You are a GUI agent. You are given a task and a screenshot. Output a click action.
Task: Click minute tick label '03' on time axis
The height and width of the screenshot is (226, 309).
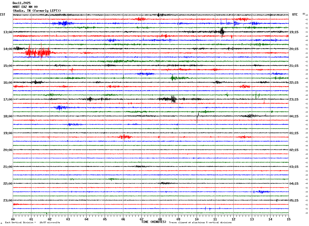(x=68, y=219)
